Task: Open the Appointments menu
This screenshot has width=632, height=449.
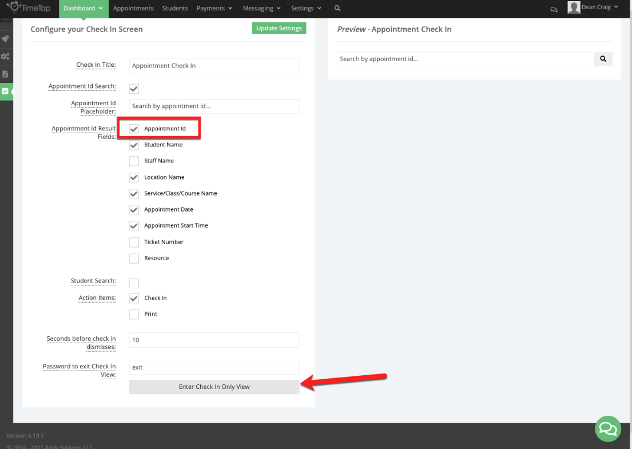Action: [133, 8]
